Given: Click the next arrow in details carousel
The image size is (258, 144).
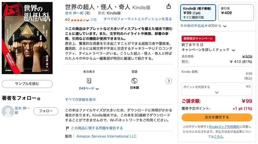Looking at the screenshot, I should (169, 81).
